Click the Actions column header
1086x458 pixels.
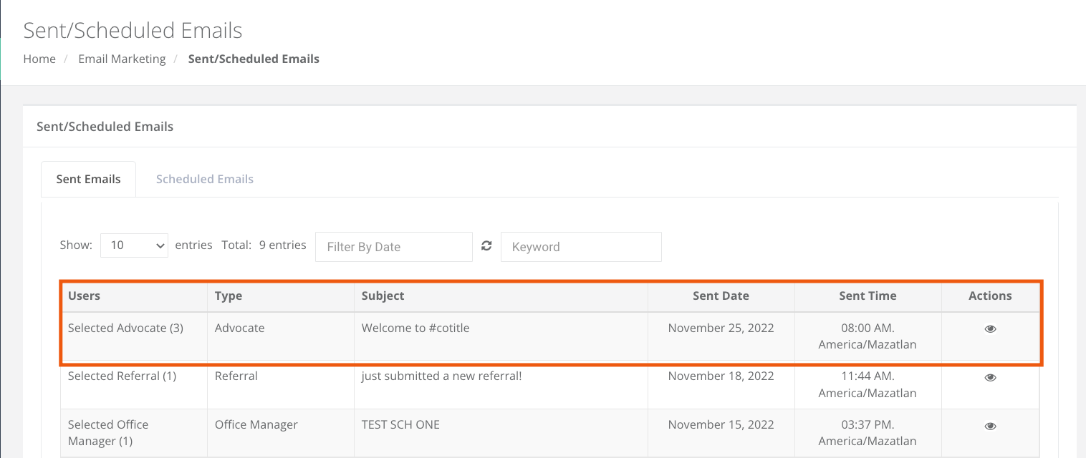coord(990,296)
